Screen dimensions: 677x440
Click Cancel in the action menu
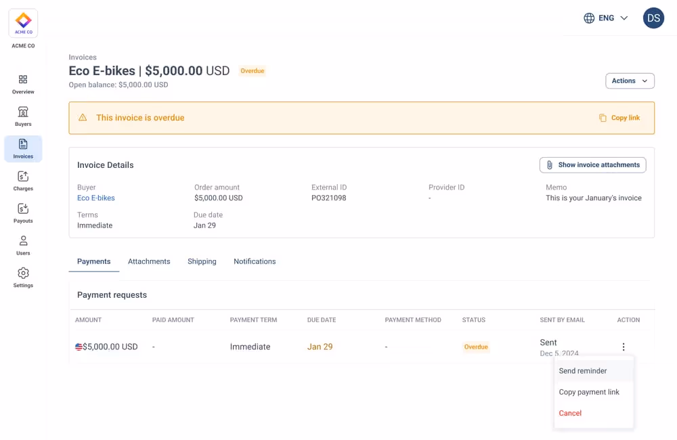[x=570, y=413]
